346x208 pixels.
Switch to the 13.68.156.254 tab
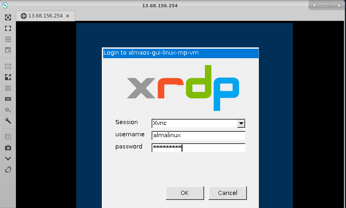[45, 16]
